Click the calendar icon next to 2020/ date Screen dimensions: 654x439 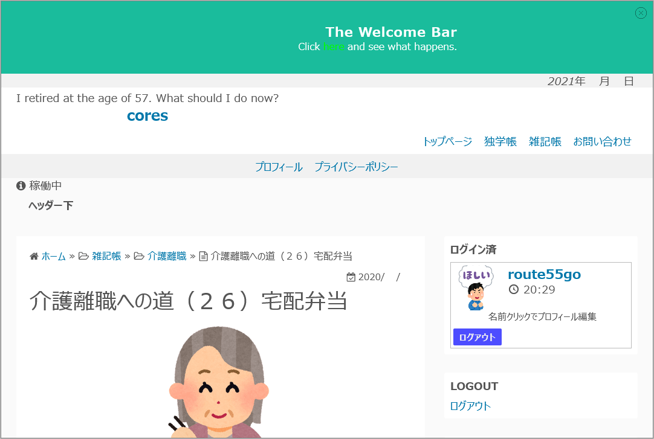[x=351, y=277]
